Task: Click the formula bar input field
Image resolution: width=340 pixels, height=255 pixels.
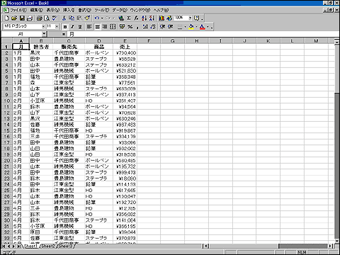Action: coord(203,34)
